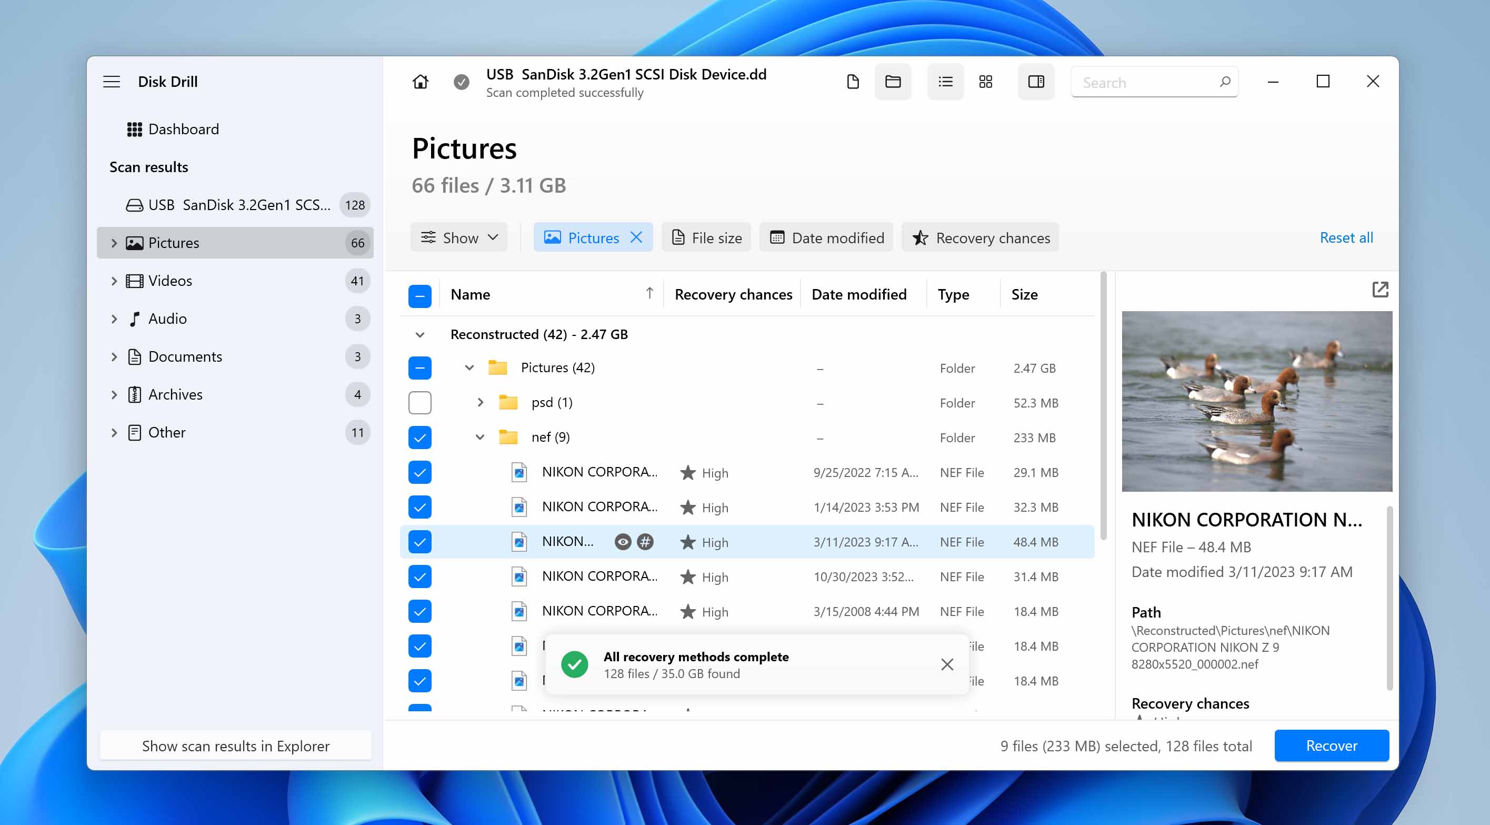Screen dimensions: 1490x825
Task: Uncheck the 32.3 MB NEF file checkbox
Action: click(419, 507)
